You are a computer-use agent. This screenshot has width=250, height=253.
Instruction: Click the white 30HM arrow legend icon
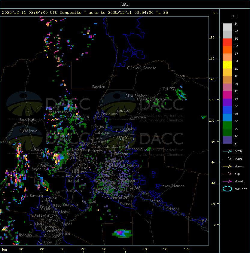point(227,159)
